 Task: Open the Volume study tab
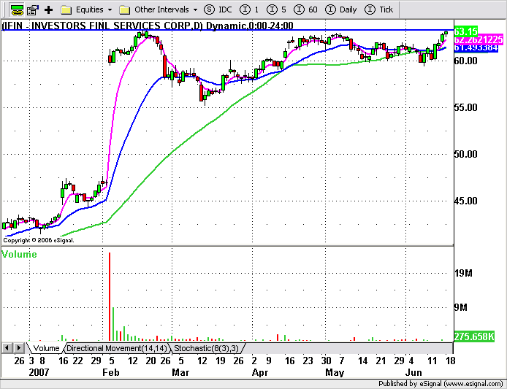pos(46,348)
